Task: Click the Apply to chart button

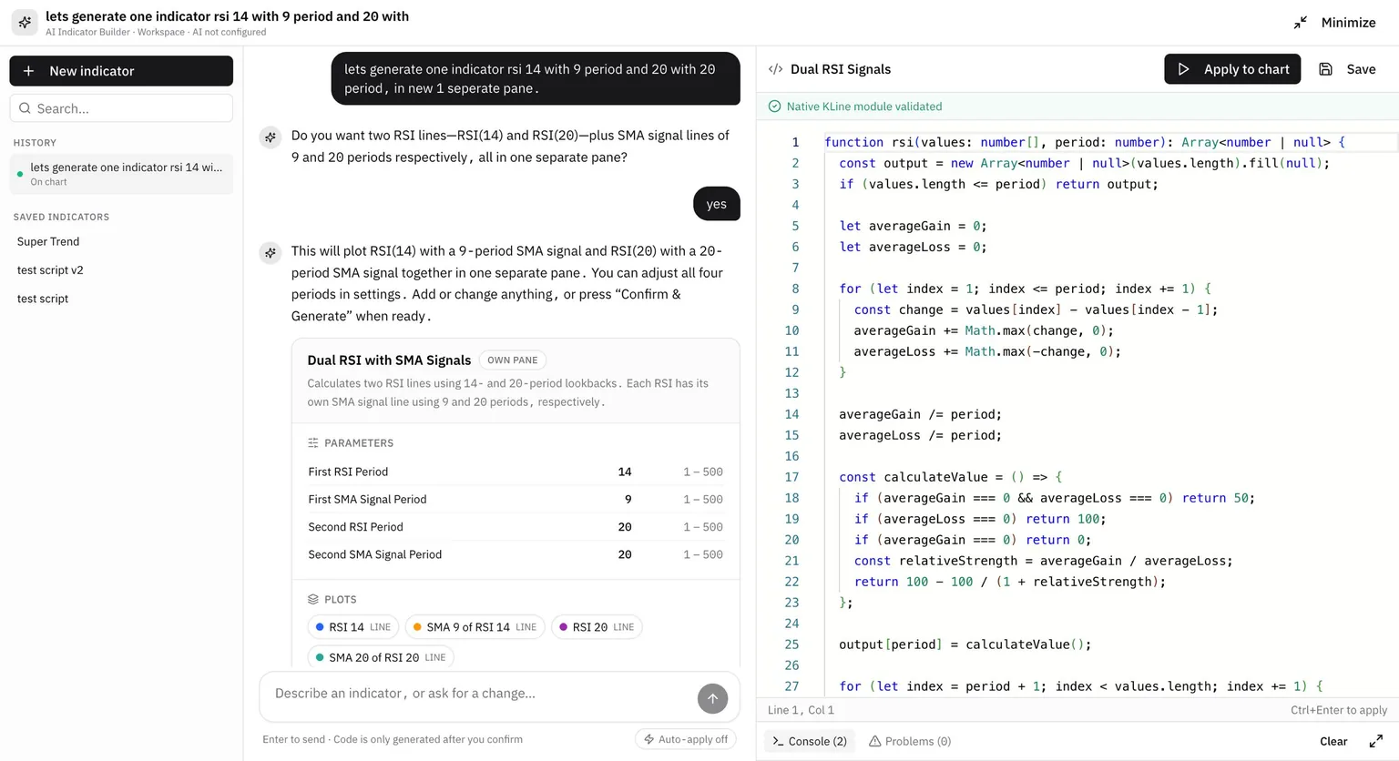Action: click(1232, 69)
